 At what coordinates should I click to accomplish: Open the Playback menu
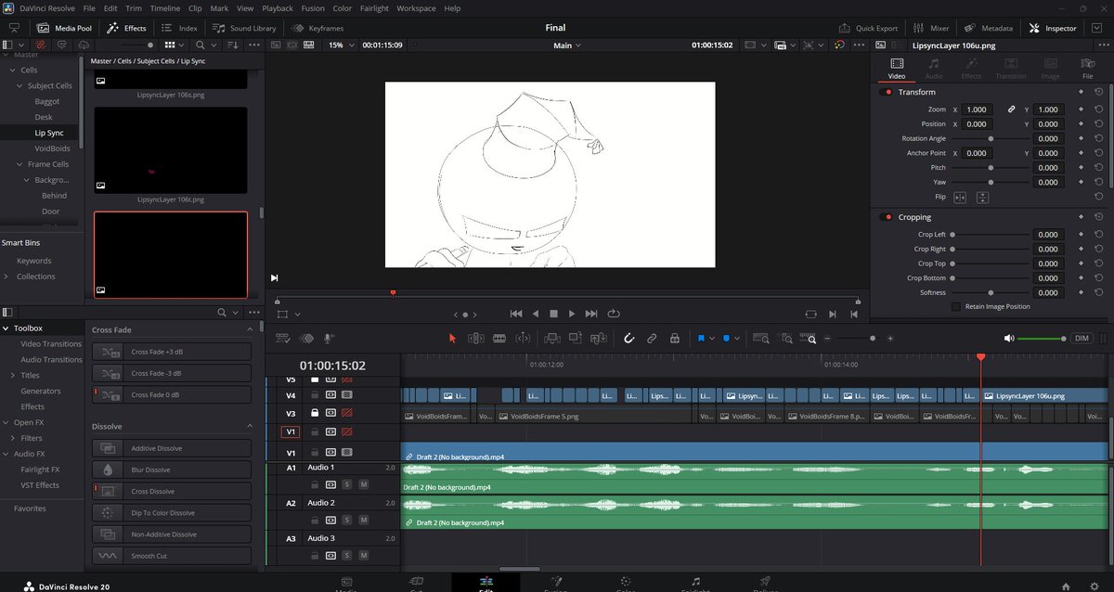point(277,7)
